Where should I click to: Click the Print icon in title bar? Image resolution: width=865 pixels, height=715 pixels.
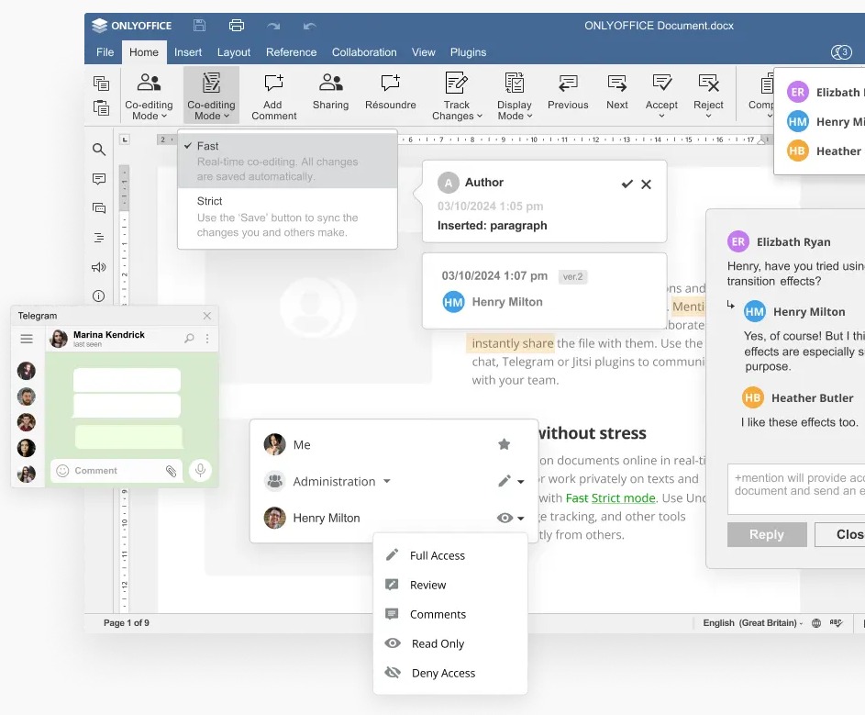pos(237,26)
